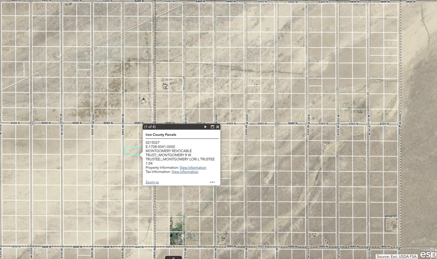The height and width of the screenshot is (259, 437).
Task: Click the Zoom to link in the popup
Action: coord(152,182)
